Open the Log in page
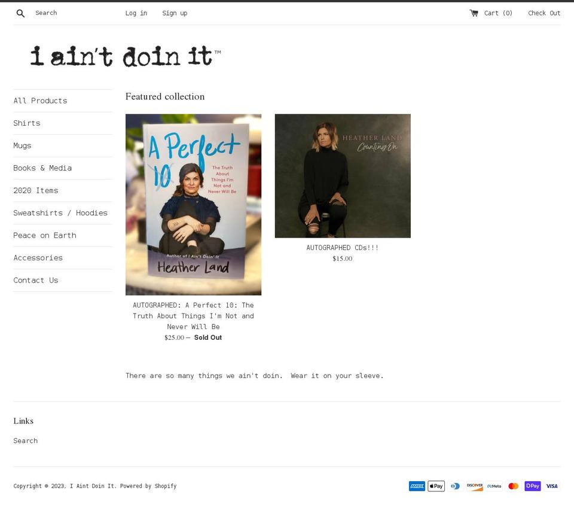The height and width of the screenshot is (505, 574). (x=136, y=13)
